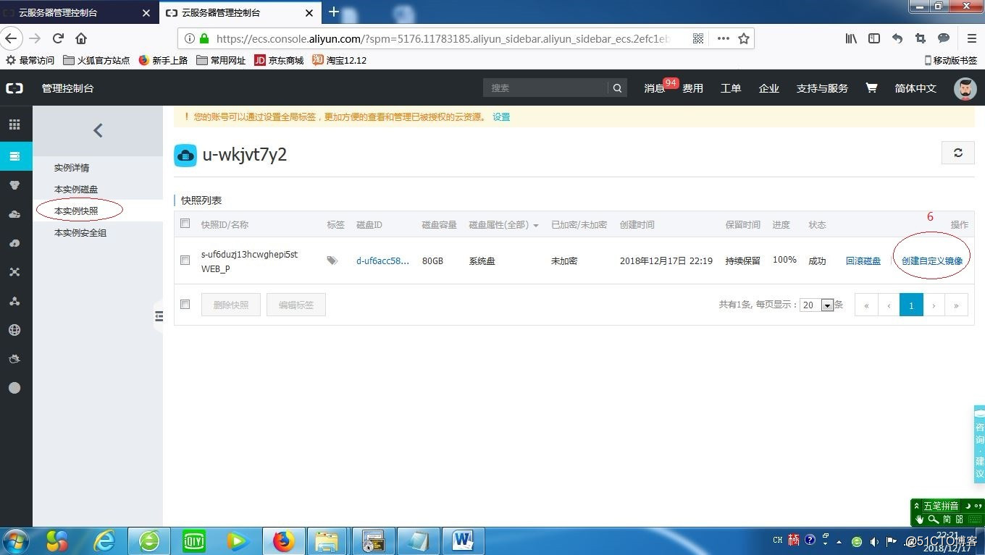Click the 删除快照 button
Viewport: 985px width, 555px height.
pyautogui.click(x=231, y=305)
